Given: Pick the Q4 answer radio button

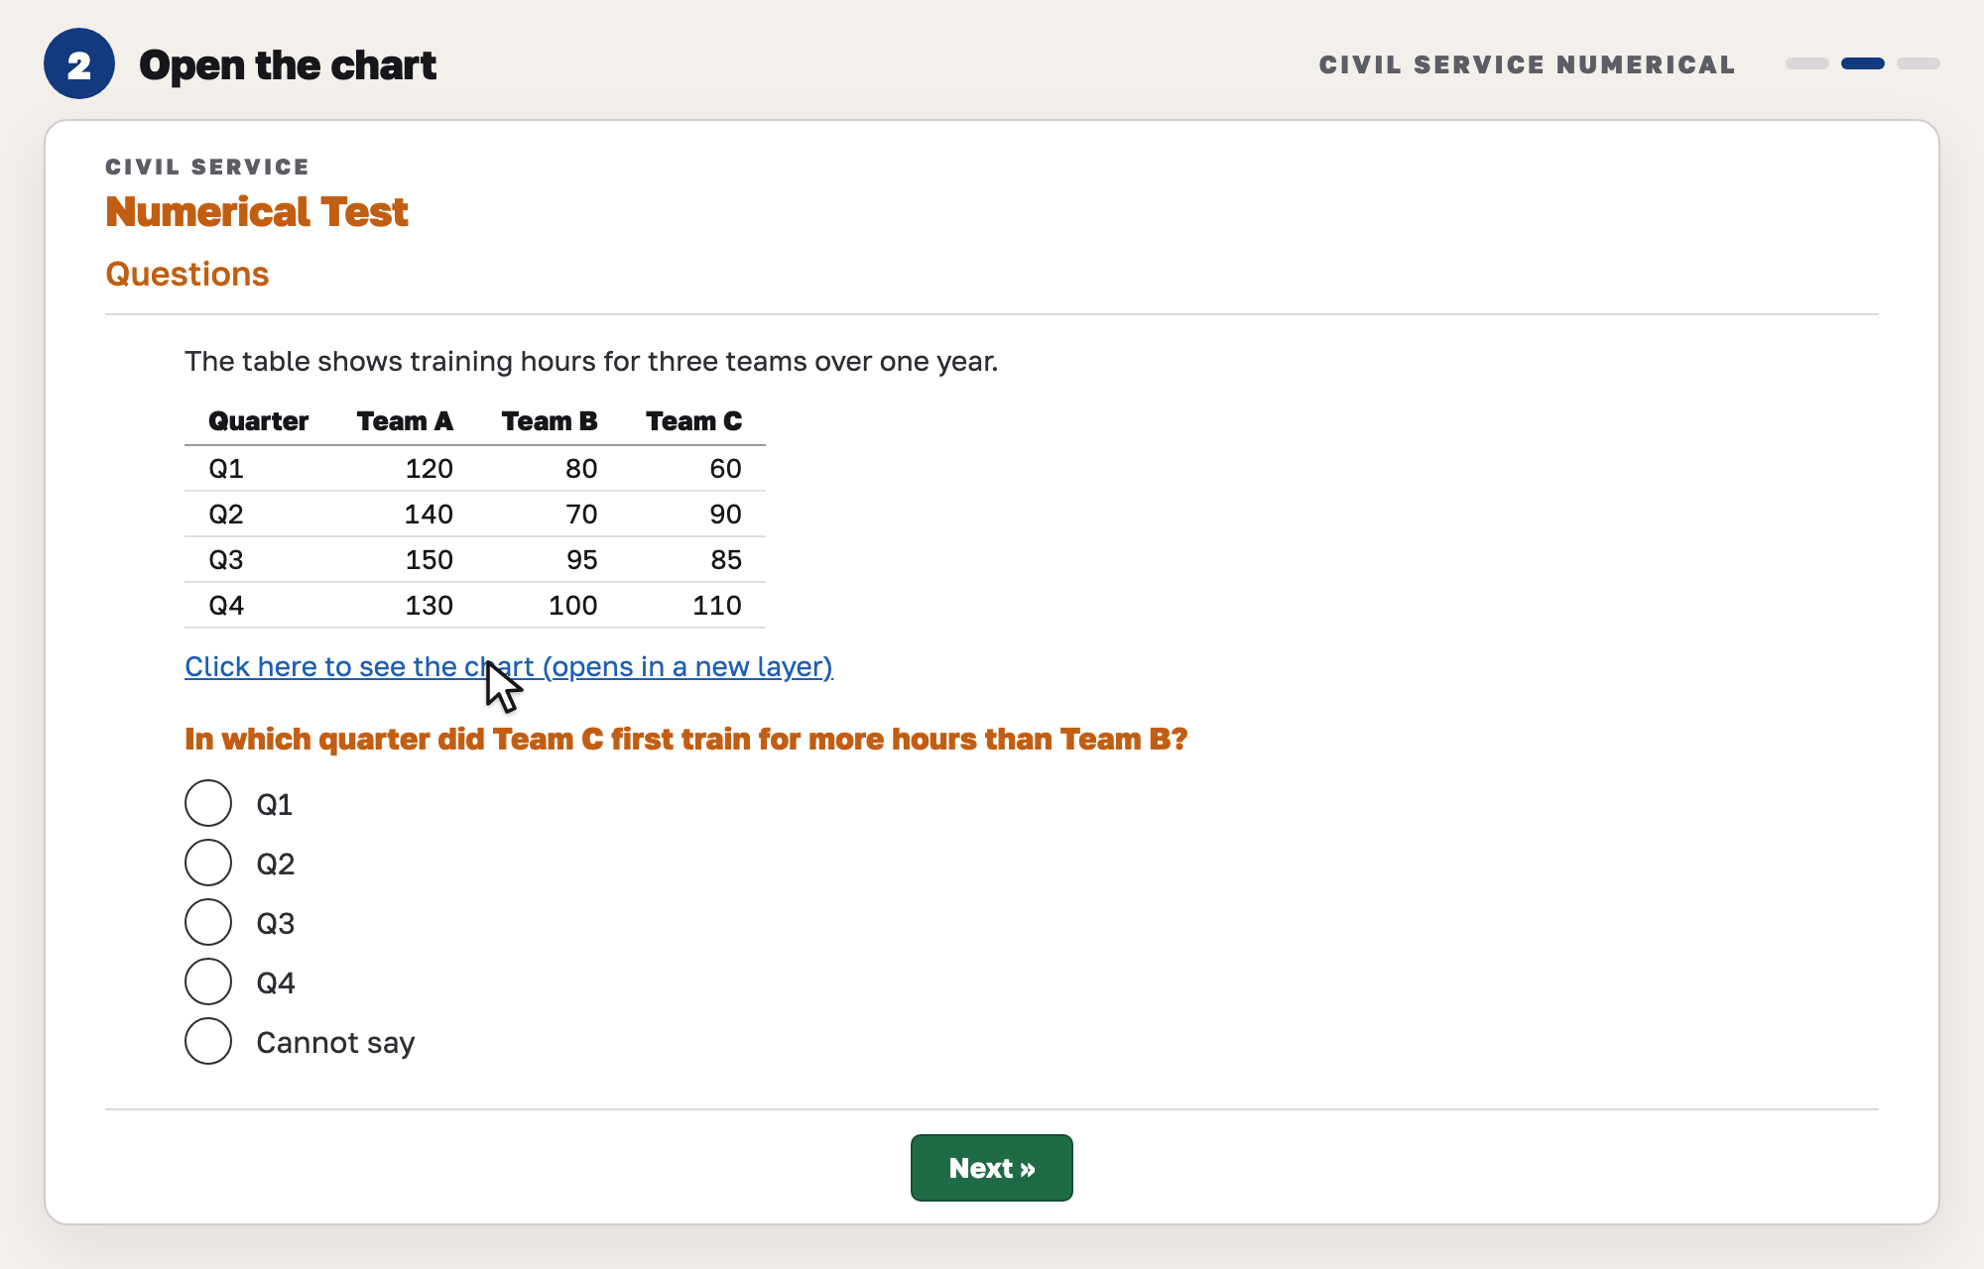Looking at the screenshot, I should click(208, 981).
